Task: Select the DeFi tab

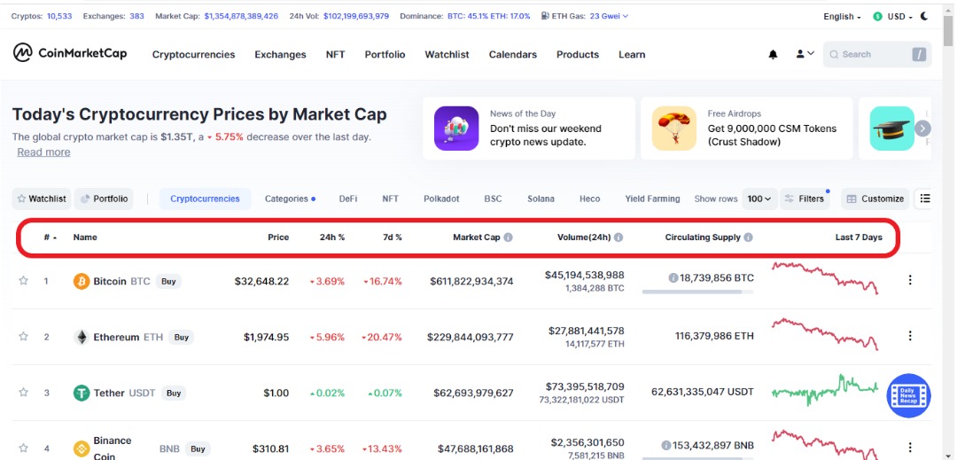Action: click(348, 199)
